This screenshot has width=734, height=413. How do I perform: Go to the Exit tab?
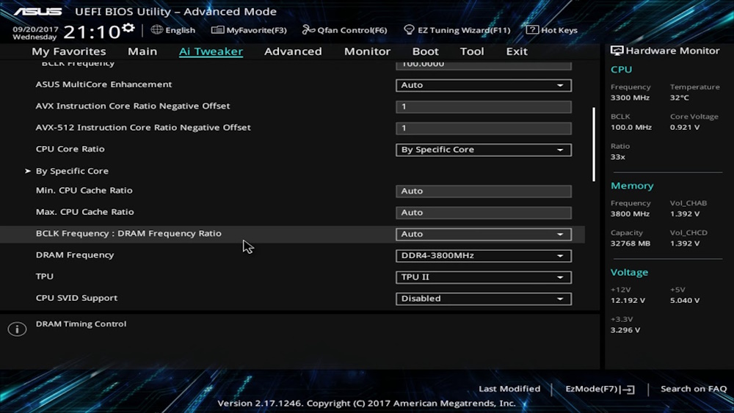pos(517,51)
